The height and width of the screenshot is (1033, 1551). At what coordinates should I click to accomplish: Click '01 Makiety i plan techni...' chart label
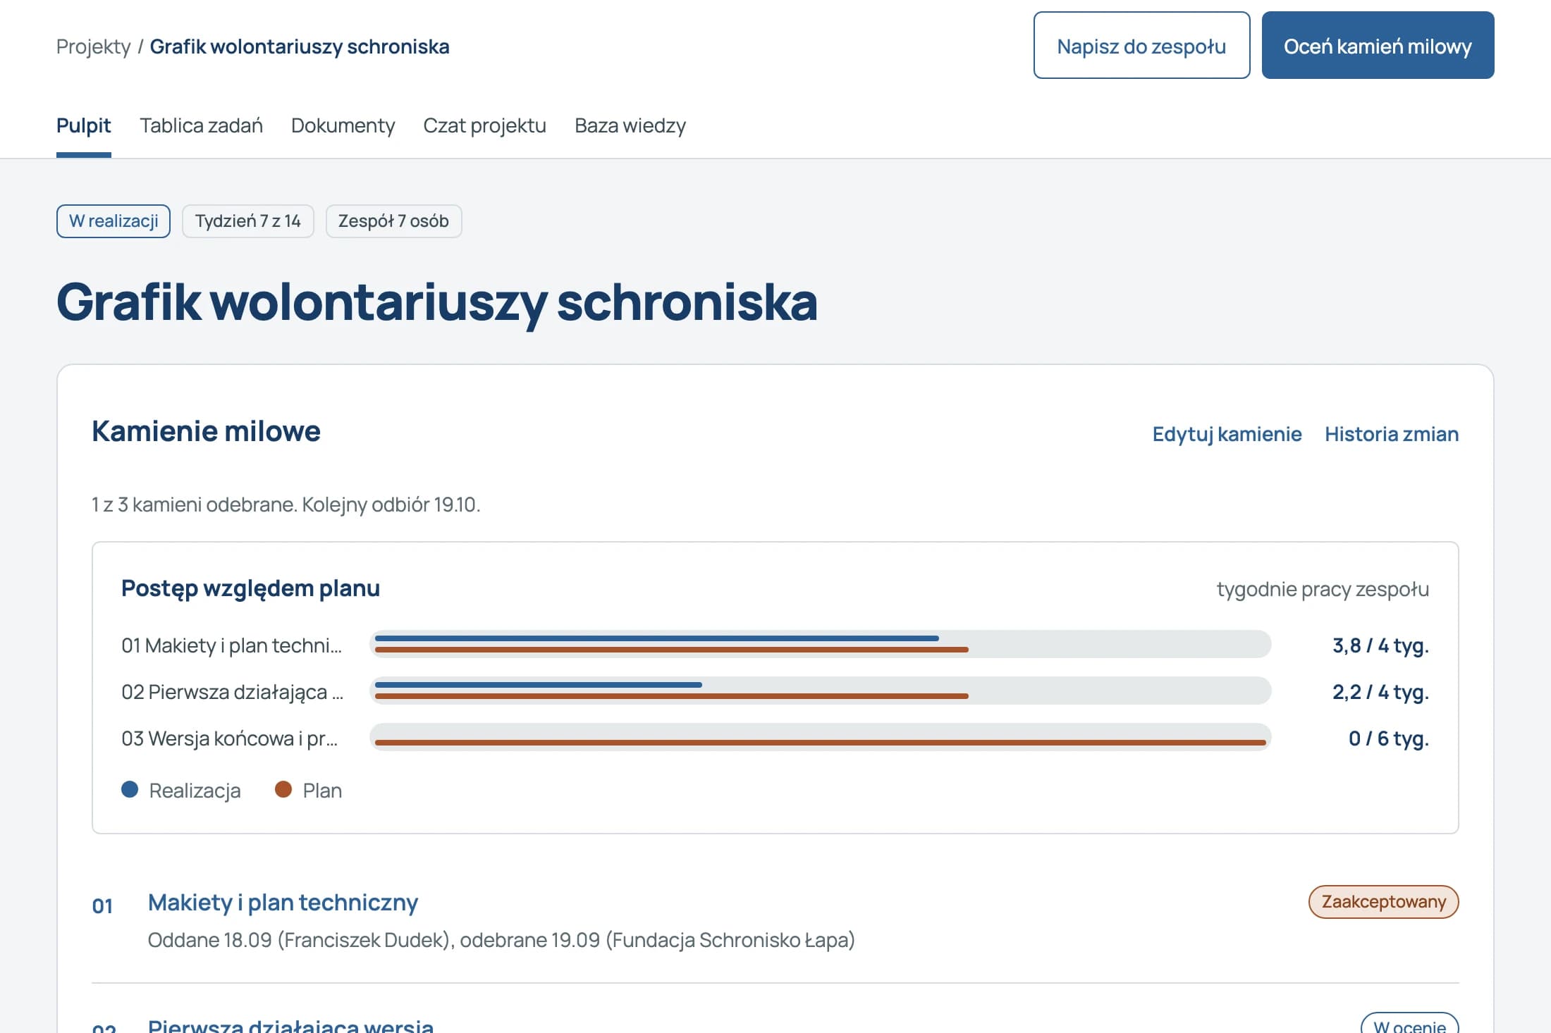click(x=231, y=645)
